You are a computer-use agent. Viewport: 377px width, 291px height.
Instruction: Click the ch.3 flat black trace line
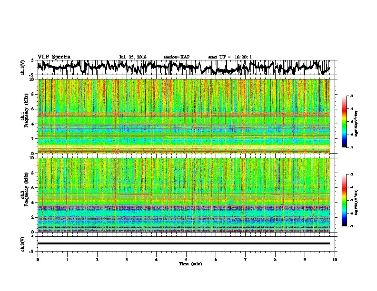tap(184, 243)
